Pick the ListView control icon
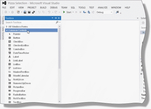This screenshot has height=109, width=151. click(10, 68)
